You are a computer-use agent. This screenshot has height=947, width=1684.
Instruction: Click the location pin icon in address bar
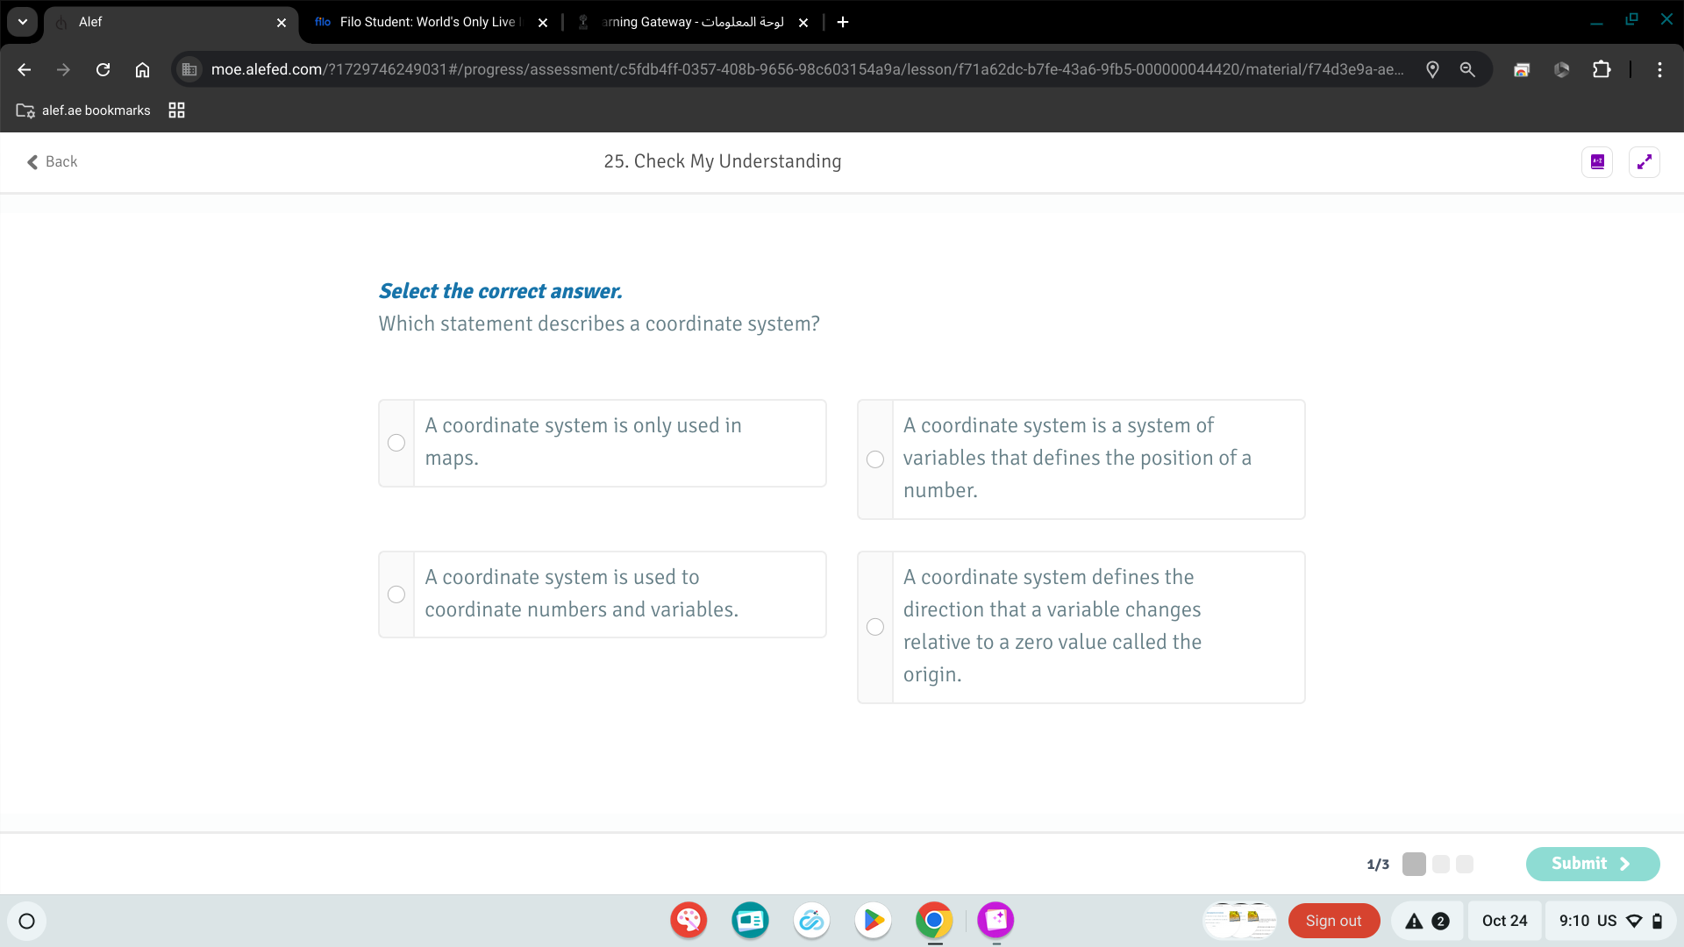[x=1432, y=69]
